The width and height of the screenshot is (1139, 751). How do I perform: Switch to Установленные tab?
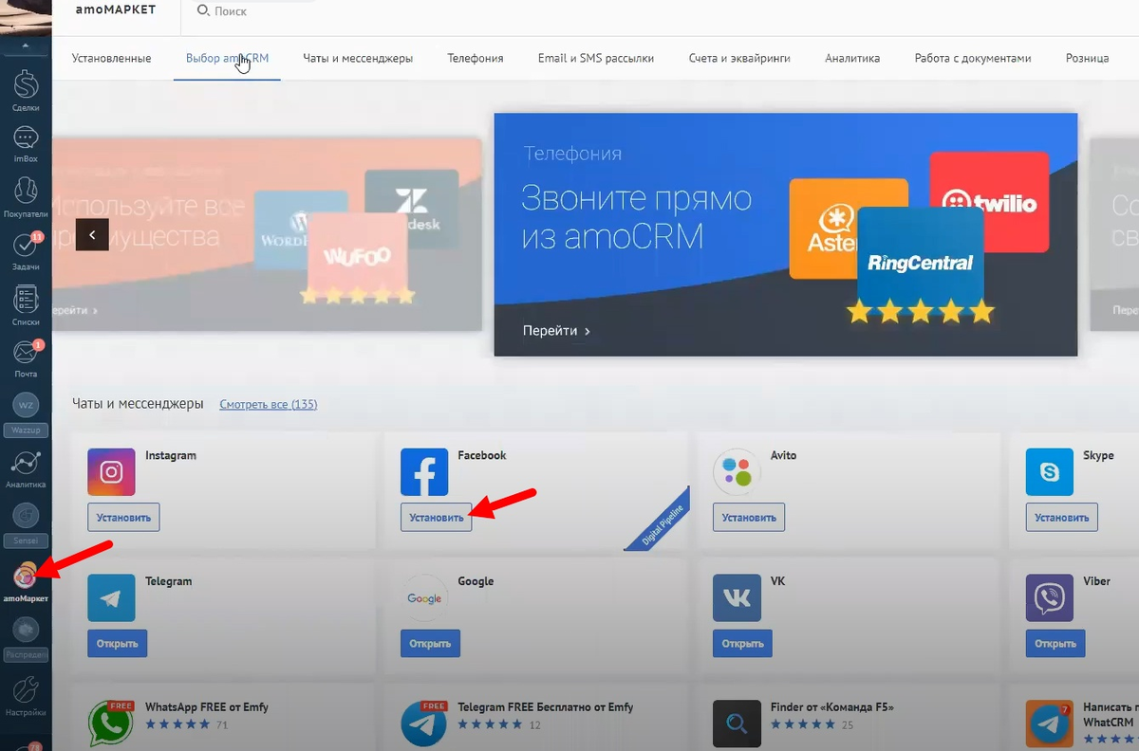[x=111, y=59]
